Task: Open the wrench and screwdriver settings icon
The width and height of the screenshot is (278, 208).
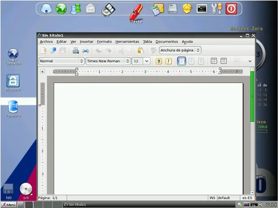Action: tap(217, 9)
